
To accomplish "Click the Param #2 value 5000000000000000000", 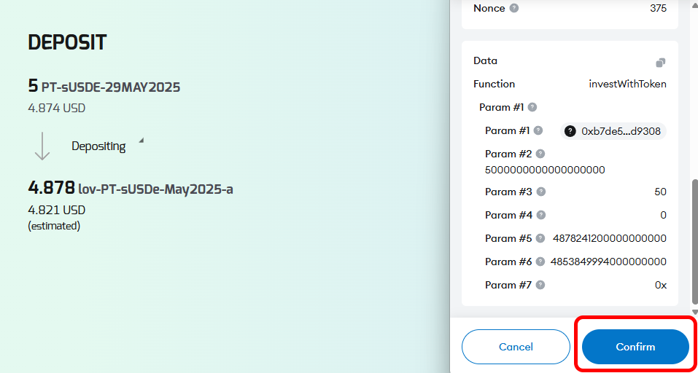I will pos(545,170).
